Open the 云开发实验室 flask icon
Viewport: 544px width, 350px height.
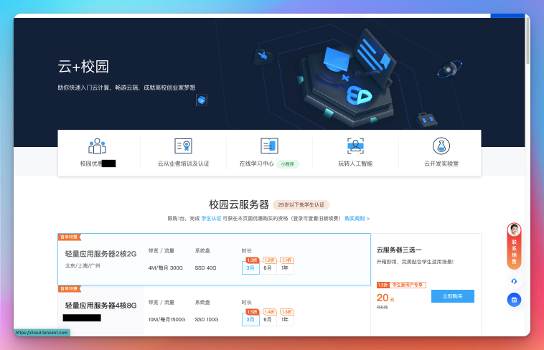tap(441, 146)
